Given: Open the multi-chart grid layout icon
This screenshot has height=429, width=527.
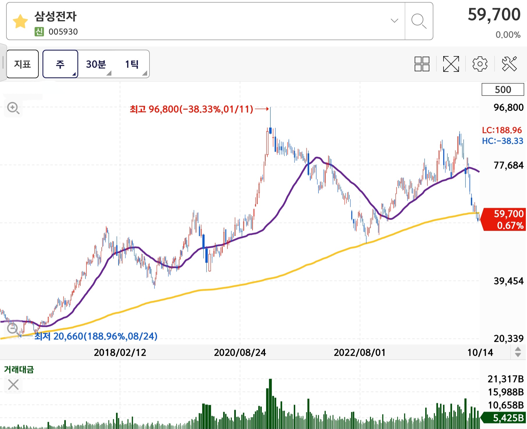Looking at the screenshot, I should tap(422, 64).
